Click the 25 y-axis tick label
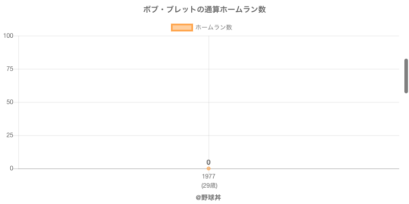 [x=10, y=135]
